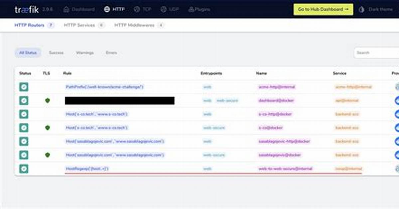Open the HTTP Routers tab

34,25
